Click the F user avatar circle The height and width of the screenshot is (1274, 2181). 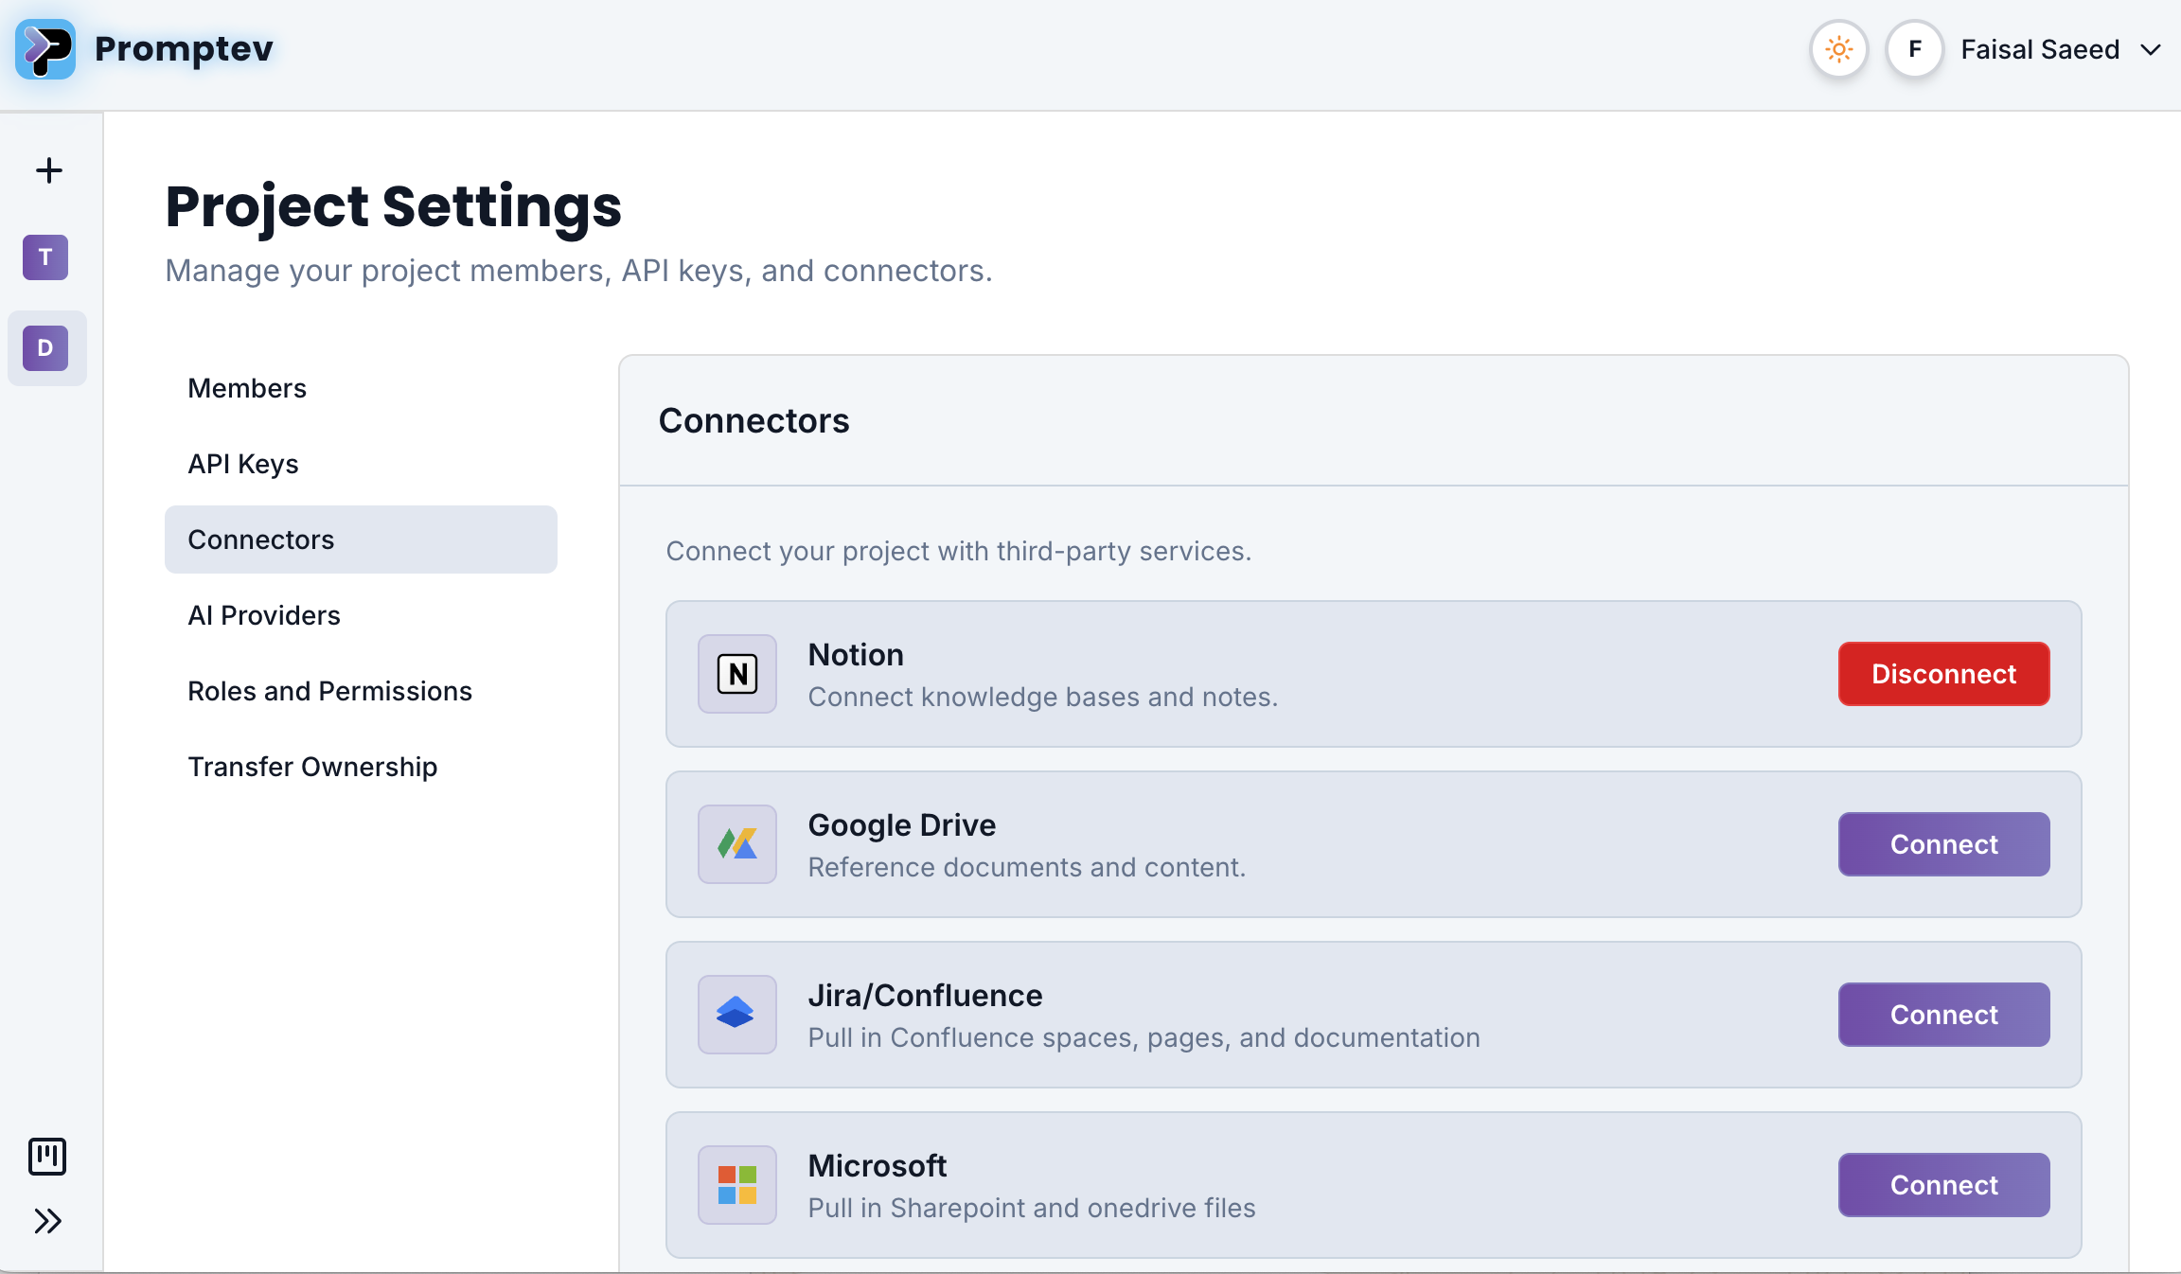click(x=1914, y=49)
